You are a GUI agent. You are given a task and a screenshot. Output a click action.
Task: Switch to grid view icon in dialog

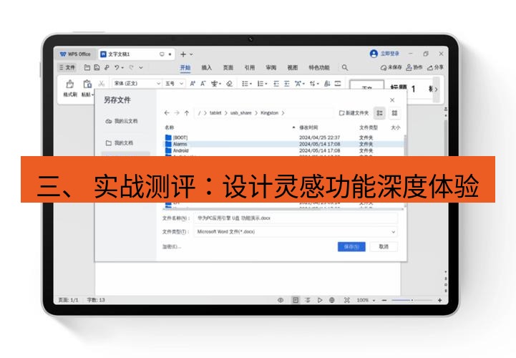click(x=394, y=113)
